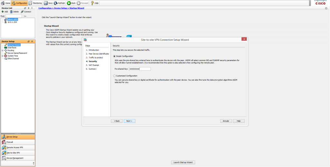Viewport: 330px width, 167px height.
Task: Click the wizard dialog title icon
Action: point(85,40)
